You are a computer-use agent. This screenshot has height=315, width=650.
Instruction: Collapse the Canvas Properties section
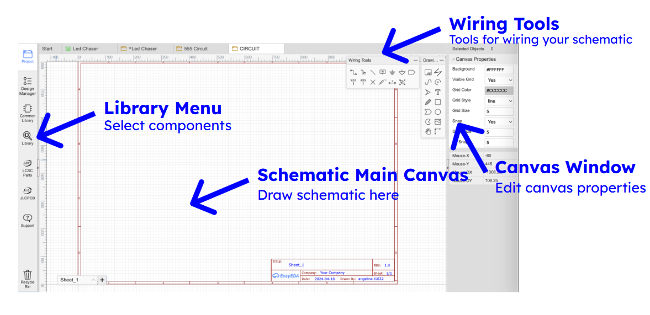[453, 59]
